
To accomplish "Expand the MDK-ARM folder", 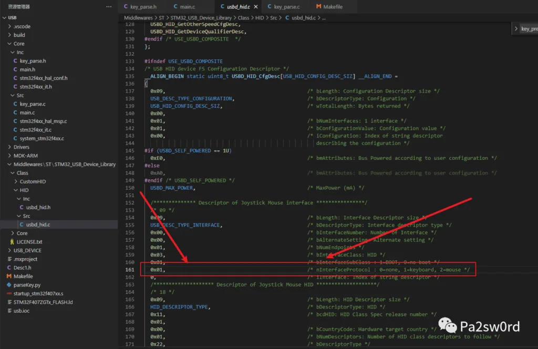I will tap(9, 156).
